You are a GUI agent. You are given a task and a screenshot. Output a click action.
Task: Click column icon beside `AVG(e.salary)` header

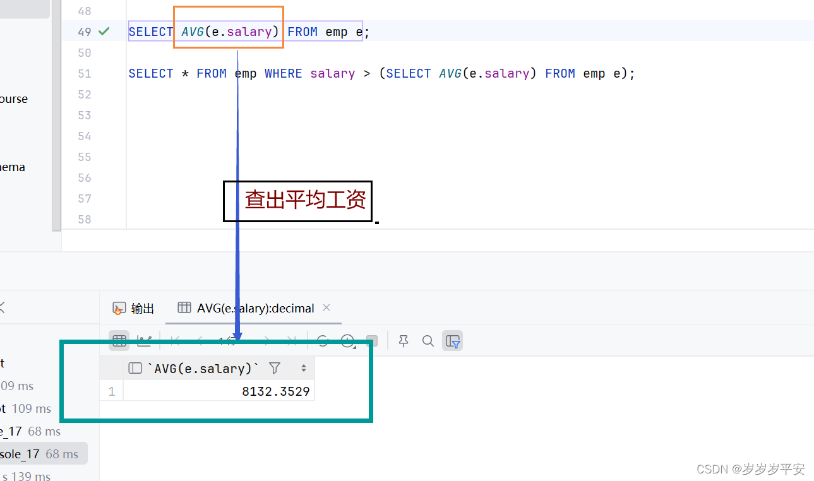coord(135,368)
